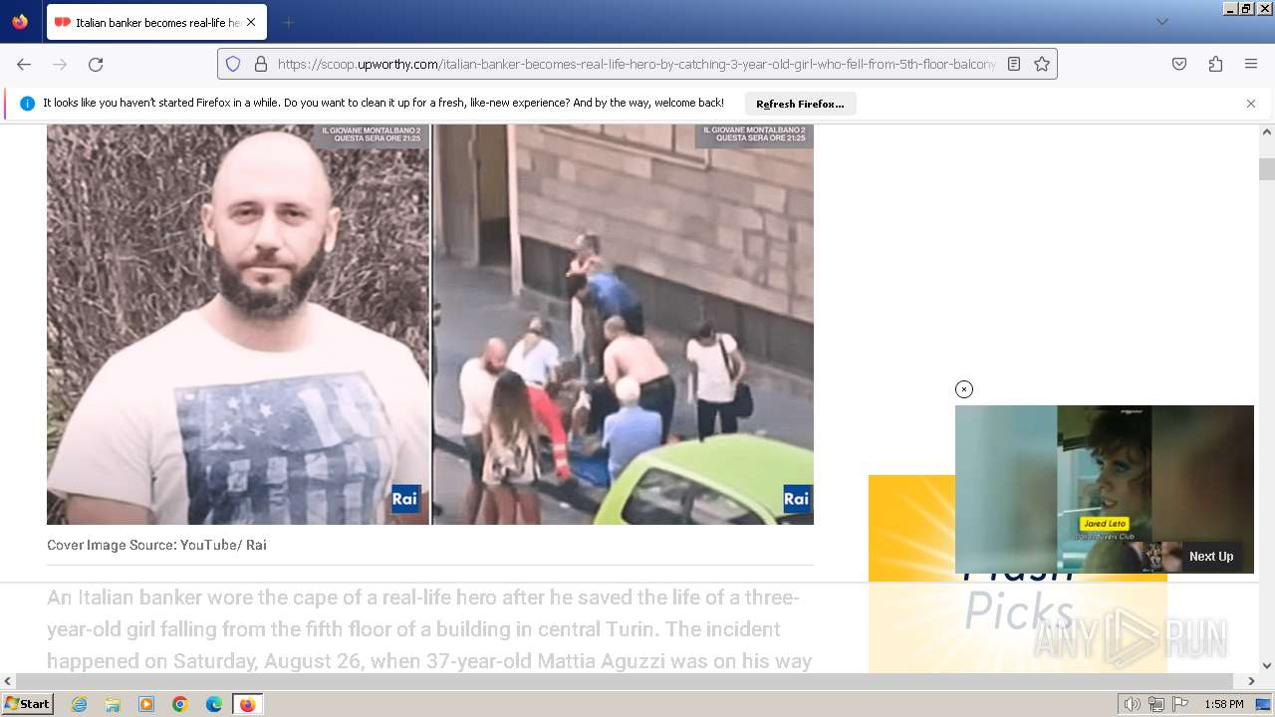Image resolution: width=1275 pixels, height=717 pixels.
Task: Click the scroll left arrow
Action: (x=8, y=681)
